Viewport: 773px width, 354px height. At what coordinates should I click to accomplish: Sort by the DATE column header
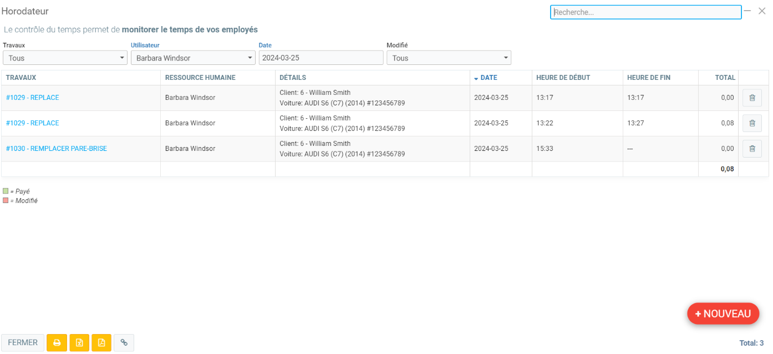[489, 78]
